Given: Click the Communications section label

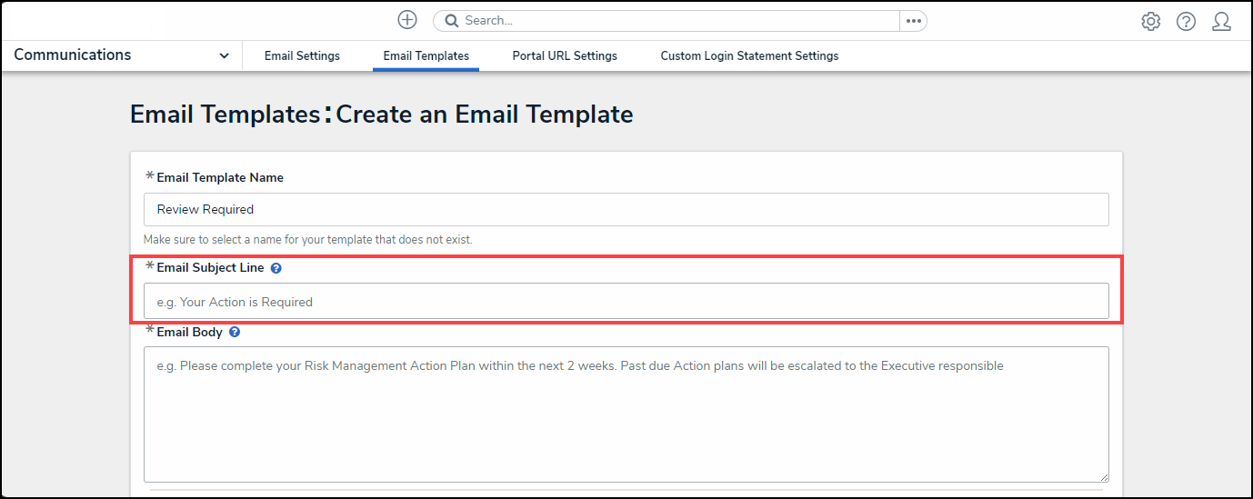Looking at the screenshot, I should (x=73, y=55).
